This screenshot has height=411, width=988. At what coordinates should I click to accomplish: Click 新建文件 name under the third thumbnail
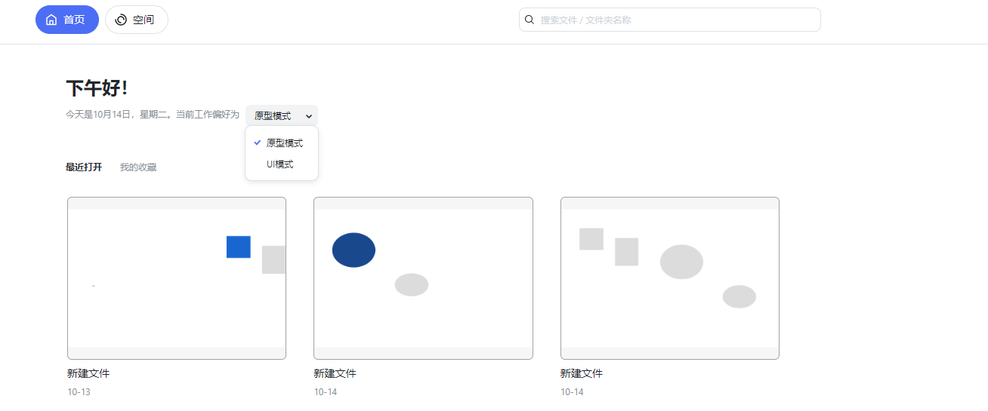coord(582,373)
